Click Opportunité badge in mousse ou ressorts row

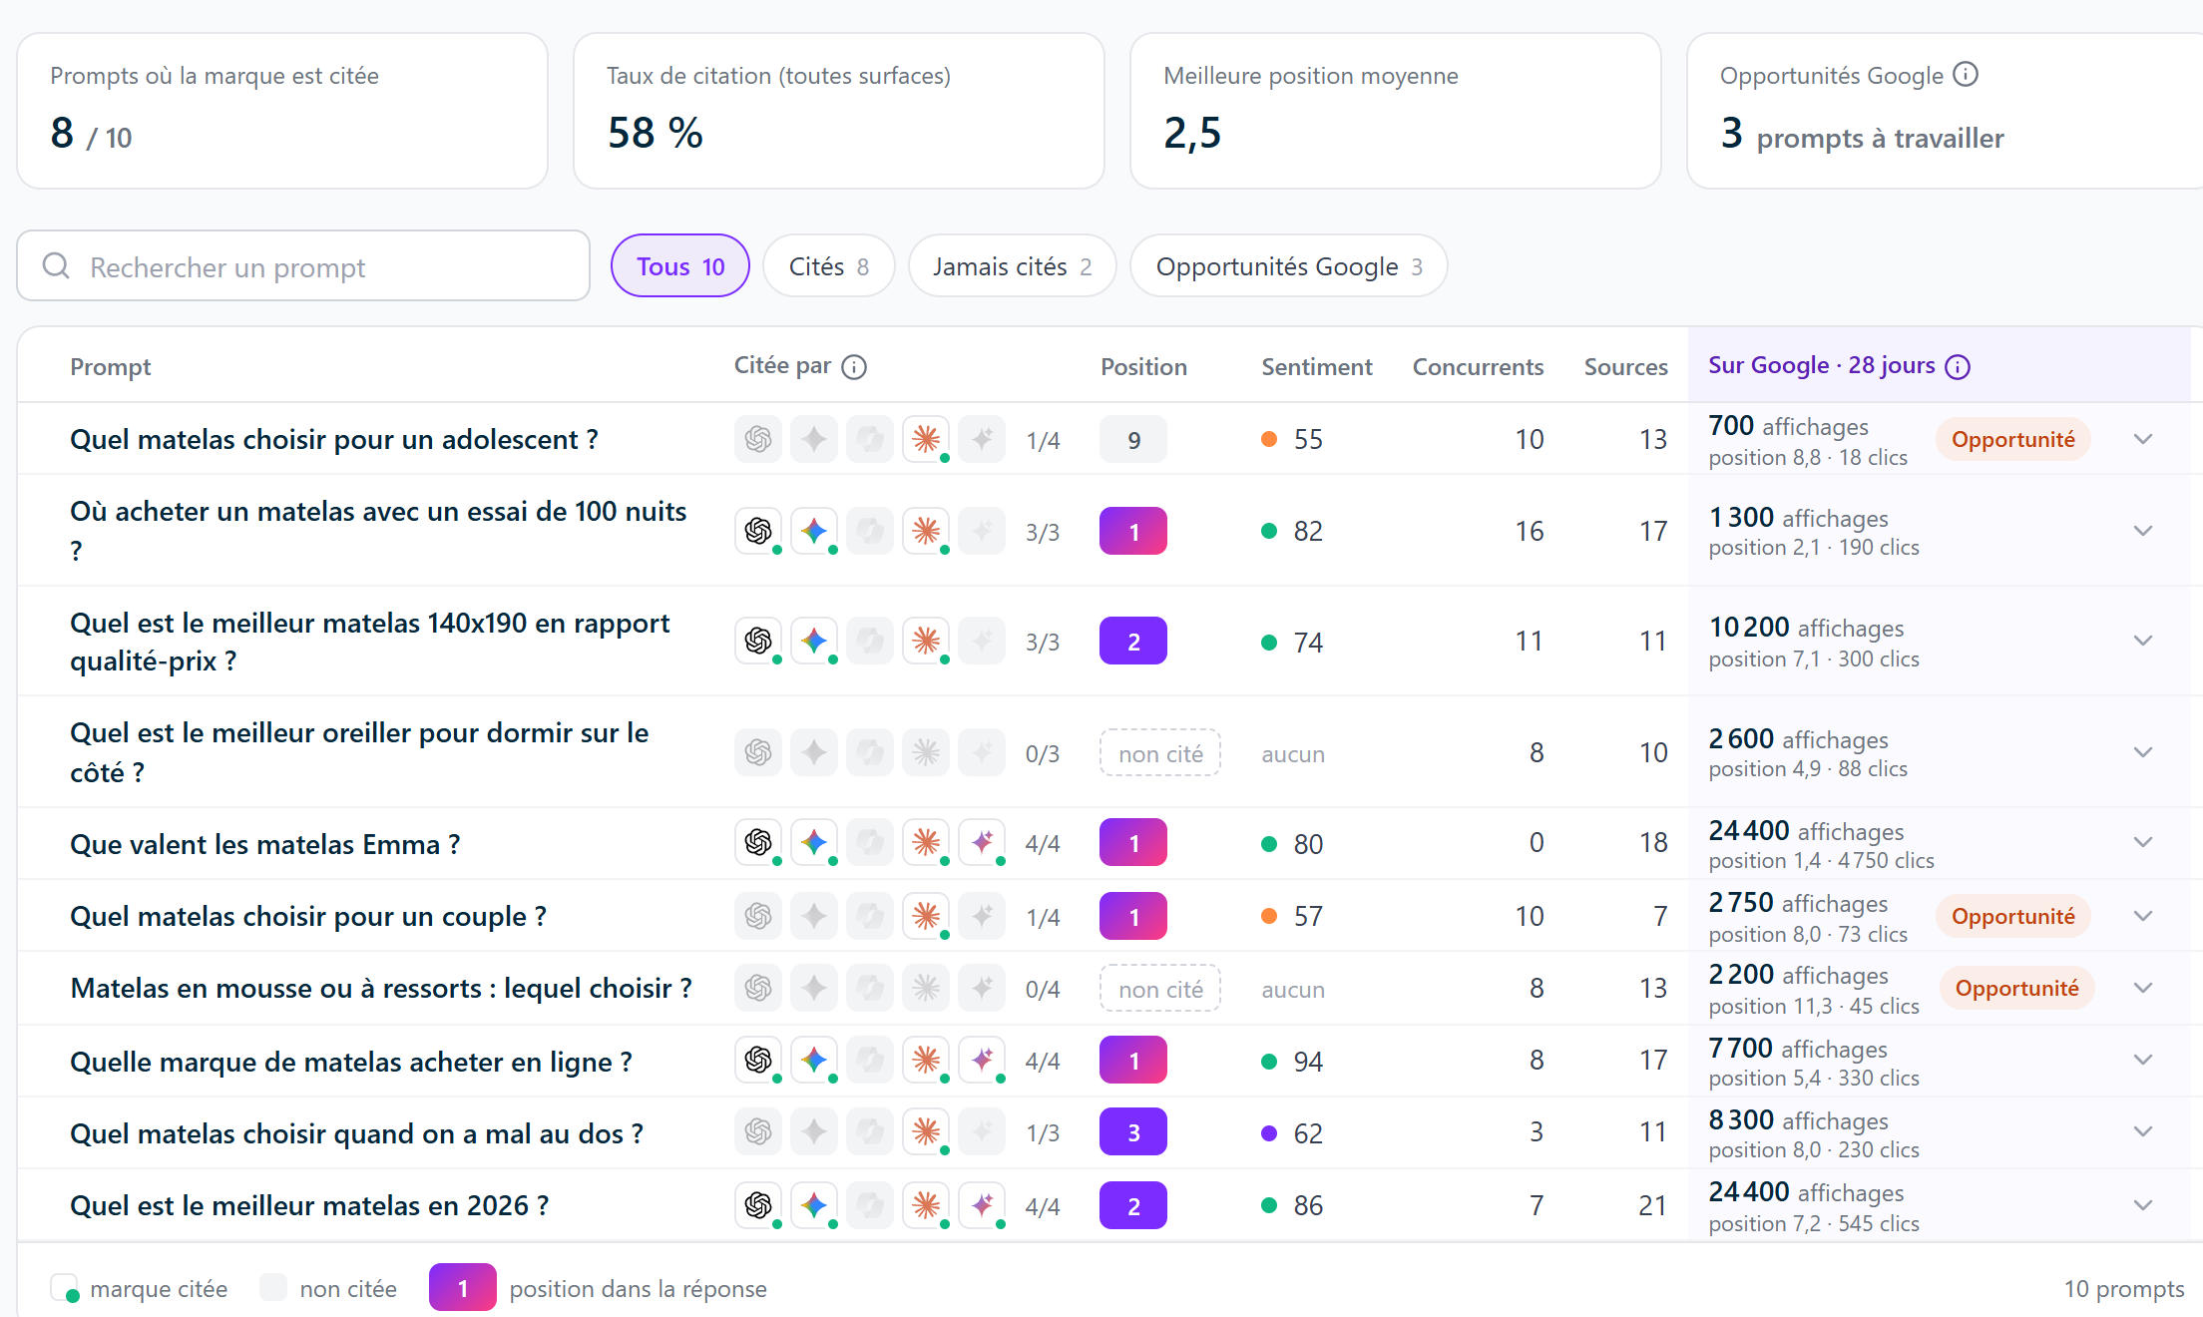2016,988
